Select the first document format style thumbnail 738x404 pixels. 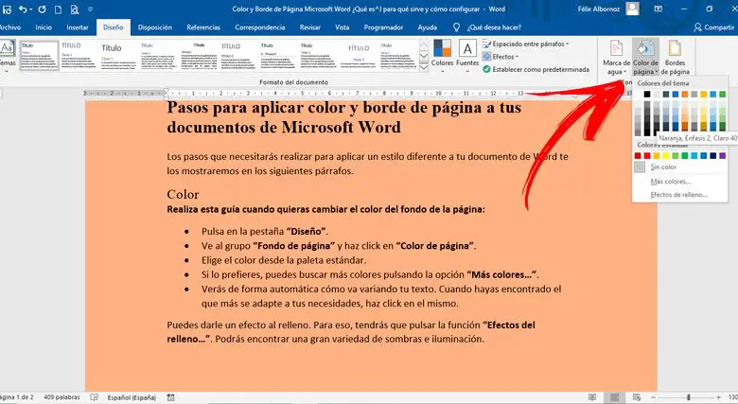pyautogui.click(x=39, y=56)
